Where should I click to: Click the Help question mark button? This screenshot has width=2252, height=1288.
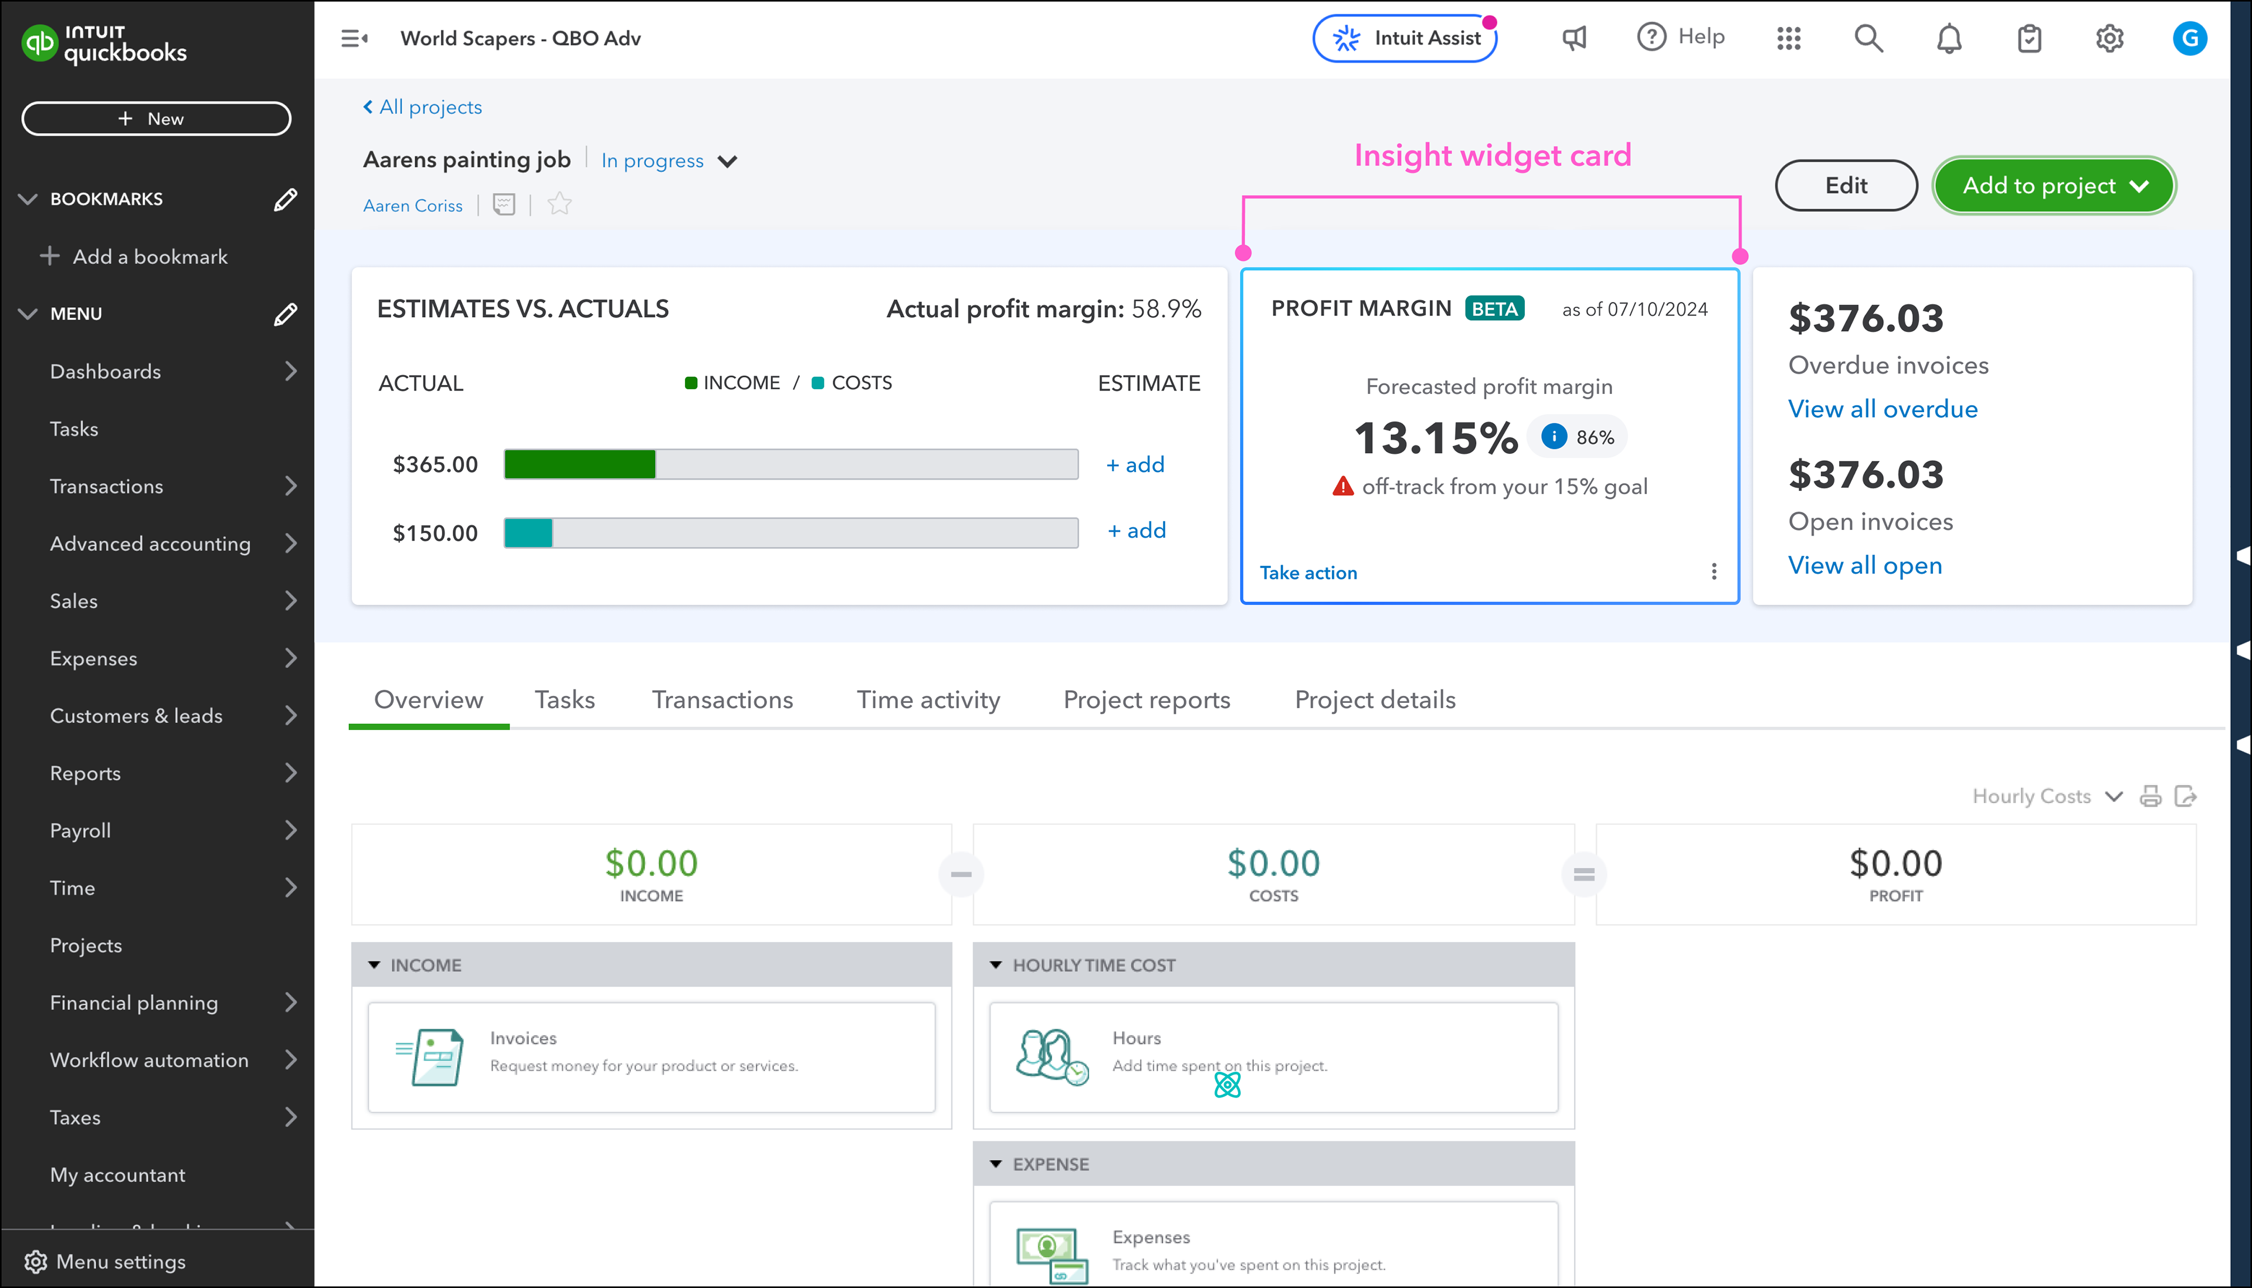click(x=1680, y=37)
